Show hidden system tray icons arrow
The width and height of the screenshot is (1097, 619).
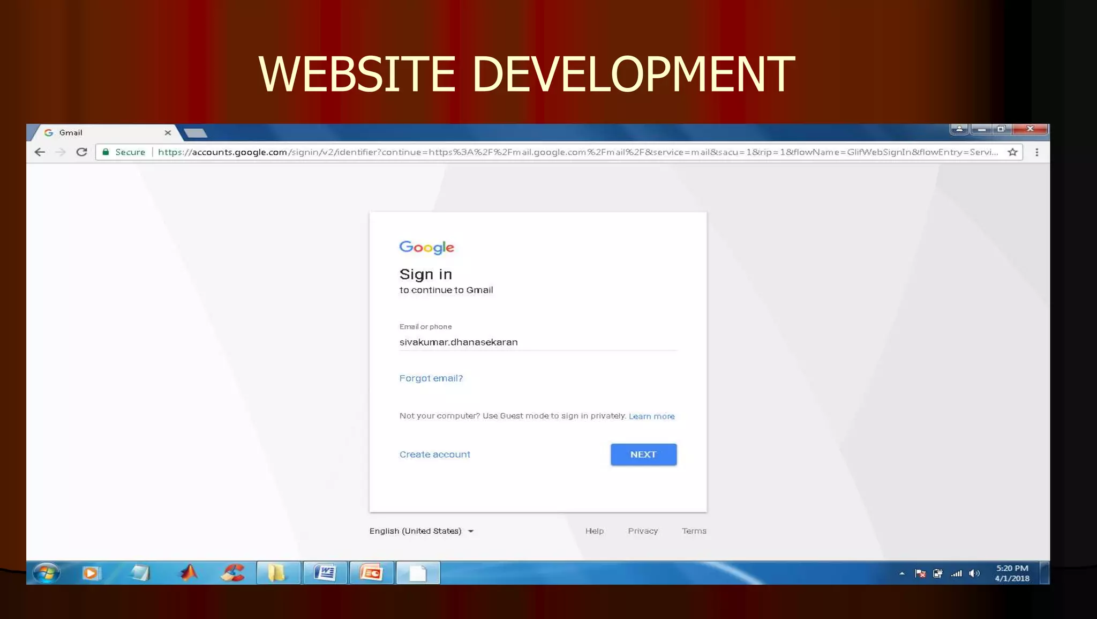pos(902,573)
